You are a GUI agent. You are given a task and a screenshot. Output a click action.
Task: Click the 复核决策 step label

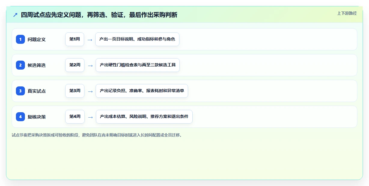coord(37,117)
